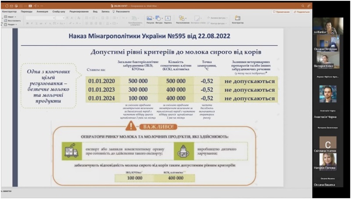Open the Анимация tab
Image resolution: width=351 pixels, height=199 pixels.
click(42, 11)
